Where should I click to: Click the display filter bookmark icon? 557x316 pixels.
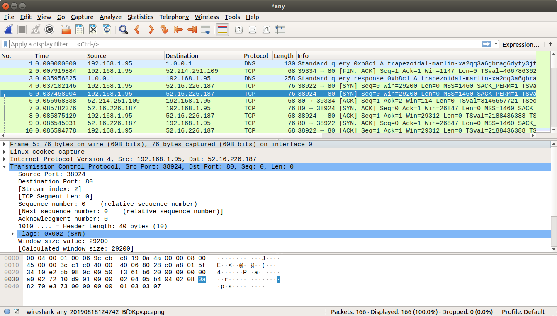(x=5, y=44)
